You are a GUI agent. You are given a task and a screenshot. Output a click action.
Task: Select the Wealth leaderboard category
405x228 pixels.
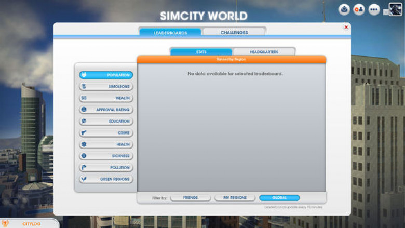pyautogui.click(x=106, y=98)
